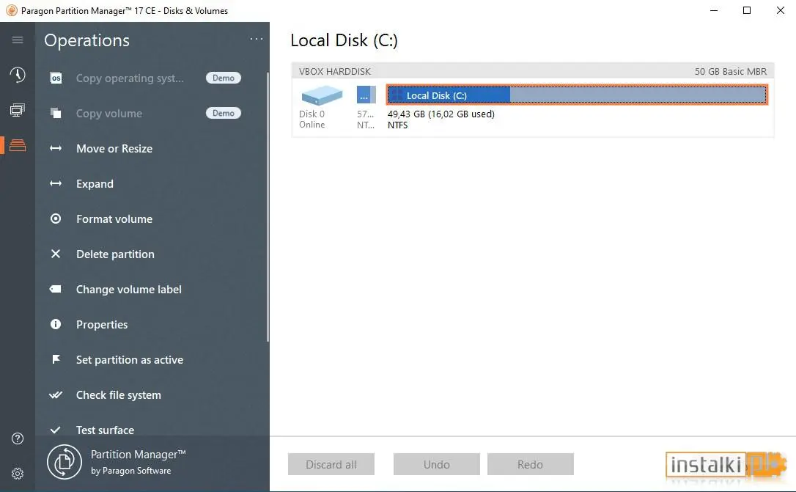Viewport: 796px width, 492px height.
Task: Click the Check file system double-check icon
Action: pyautogui.click(x=56, y=394)
